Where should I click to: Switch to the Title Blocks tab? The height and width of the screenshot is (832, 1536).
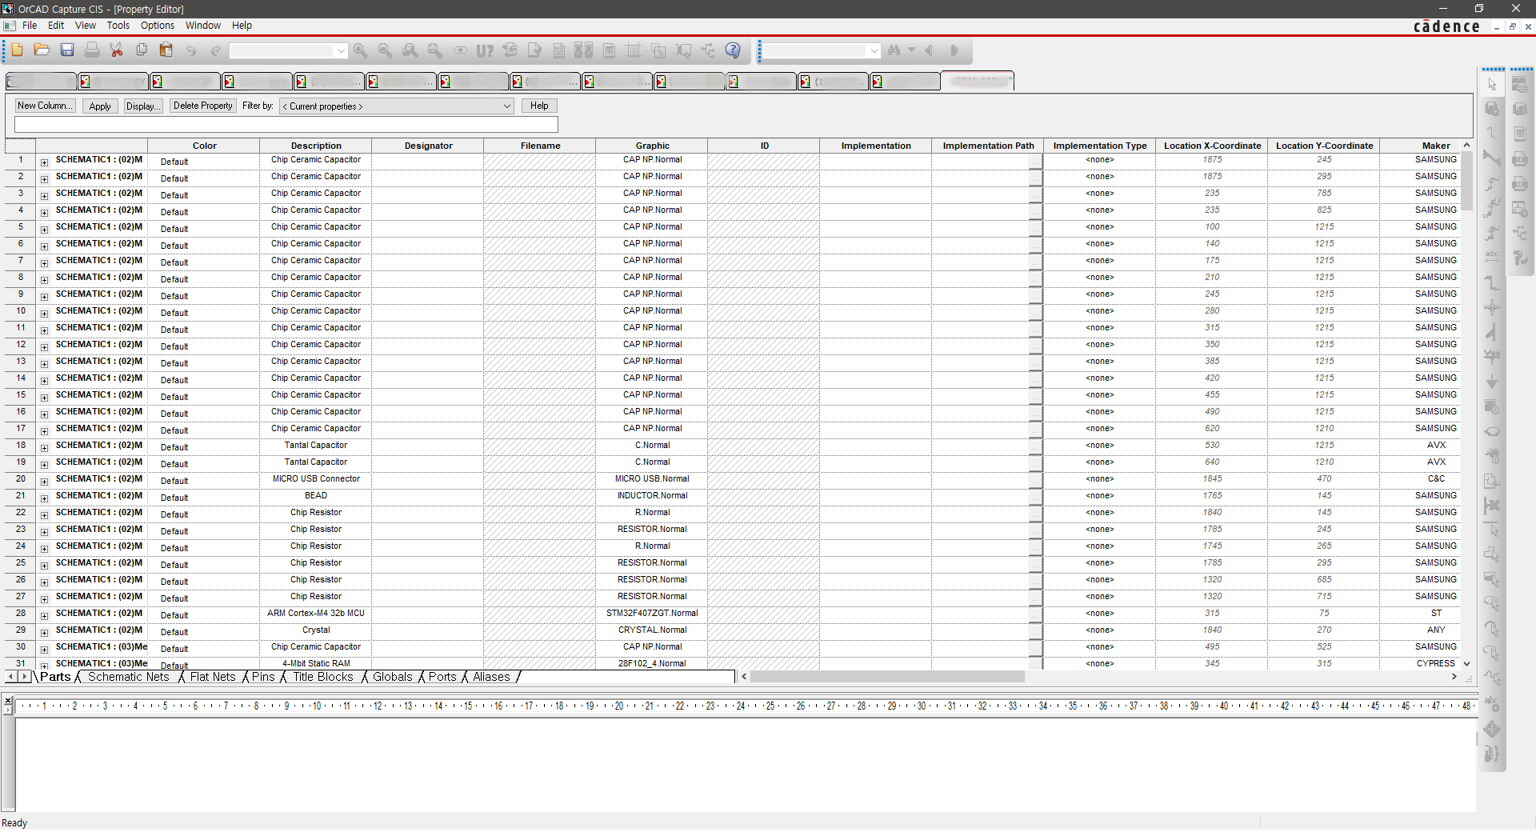[323, 677]
